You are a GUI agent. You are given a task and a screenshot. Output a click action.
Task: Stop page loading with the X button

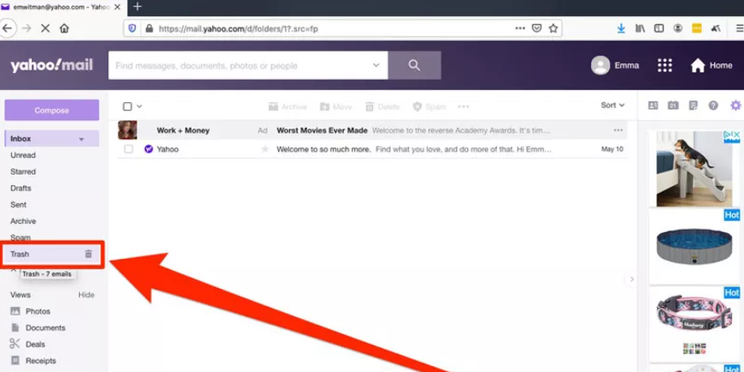point(45,28)
